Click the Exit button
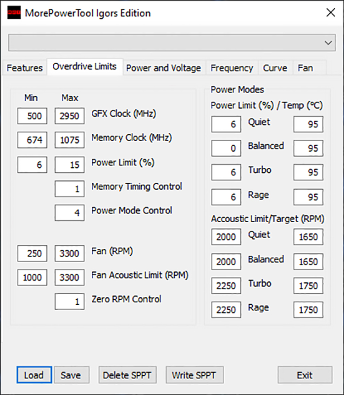344x395 pixels. (305, 375)
